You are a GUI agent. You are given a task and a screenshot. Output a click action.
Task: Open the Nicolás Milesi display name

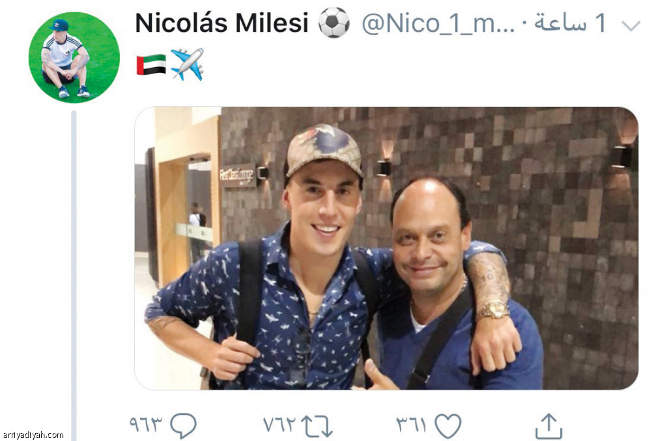click(221, 23)
